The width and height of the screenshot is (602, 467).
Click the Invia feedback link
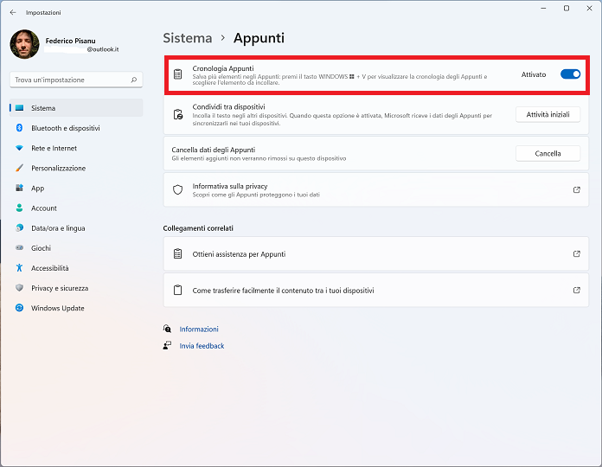202,346
